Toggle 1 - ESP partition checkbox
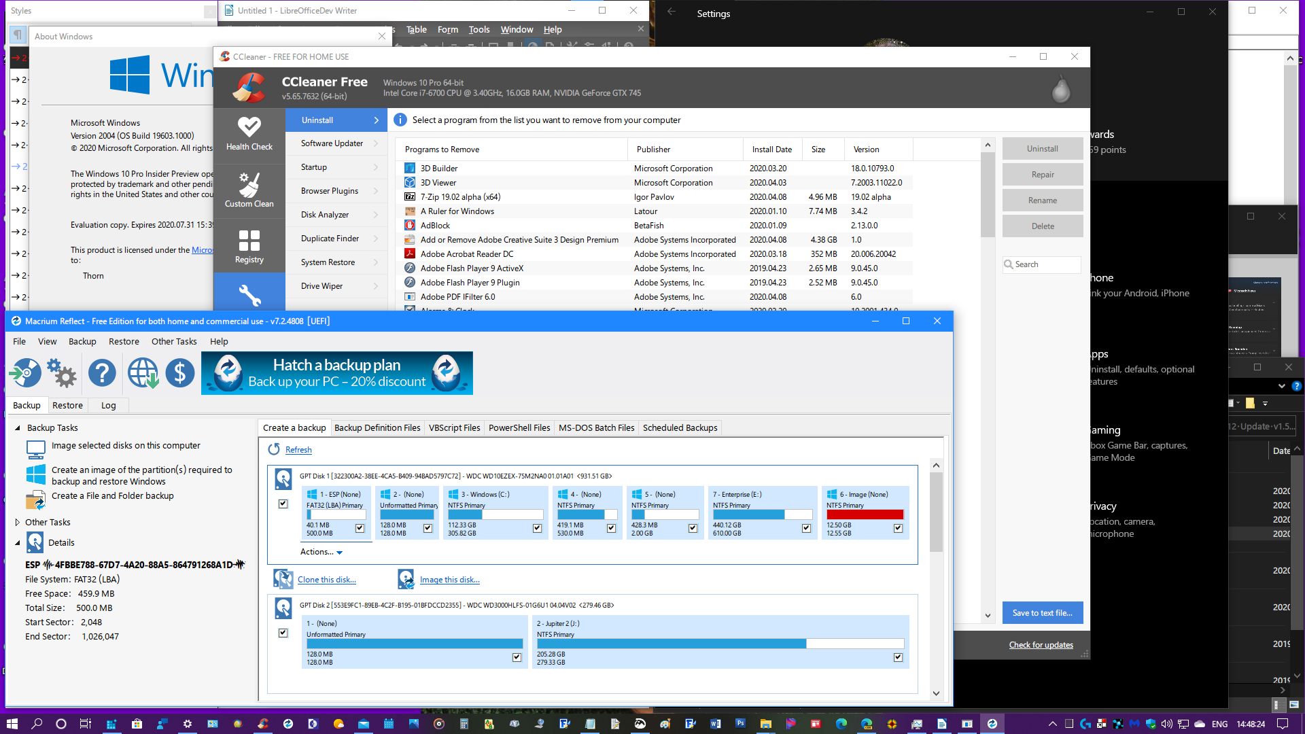The height and width of the screenshot is (734, 1305). coord(360,528)
